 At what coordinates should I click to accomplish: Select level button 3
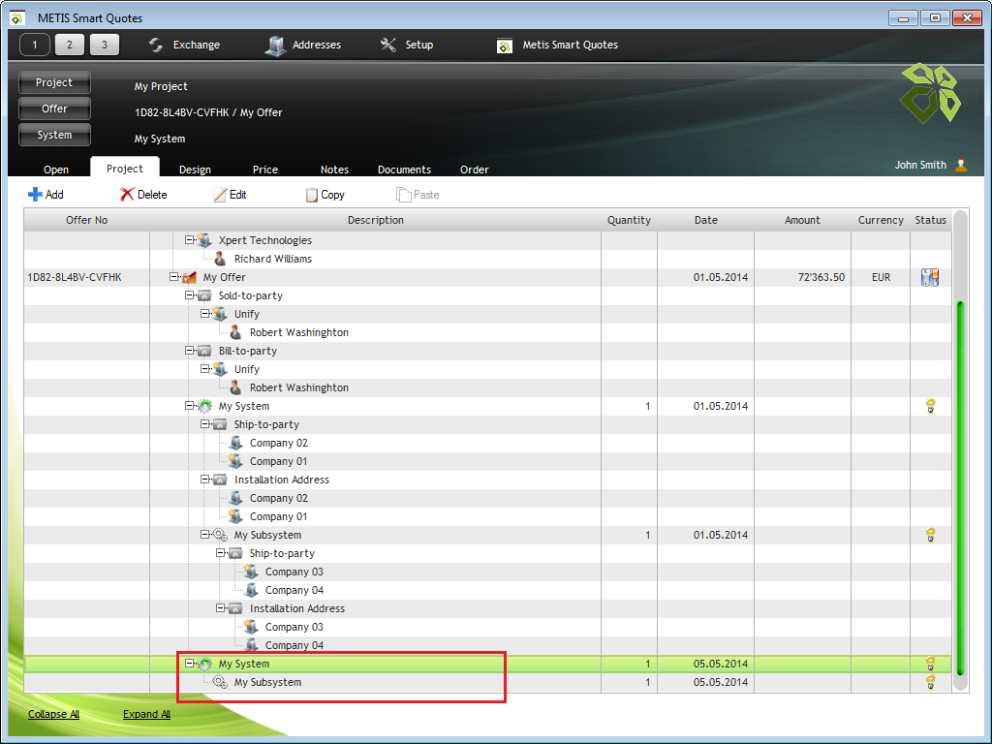click(105, 45)
